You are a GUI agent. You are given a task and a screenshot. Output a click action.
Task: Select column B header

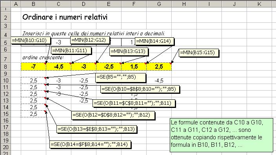pyautogui.click(x=33, y=4)
